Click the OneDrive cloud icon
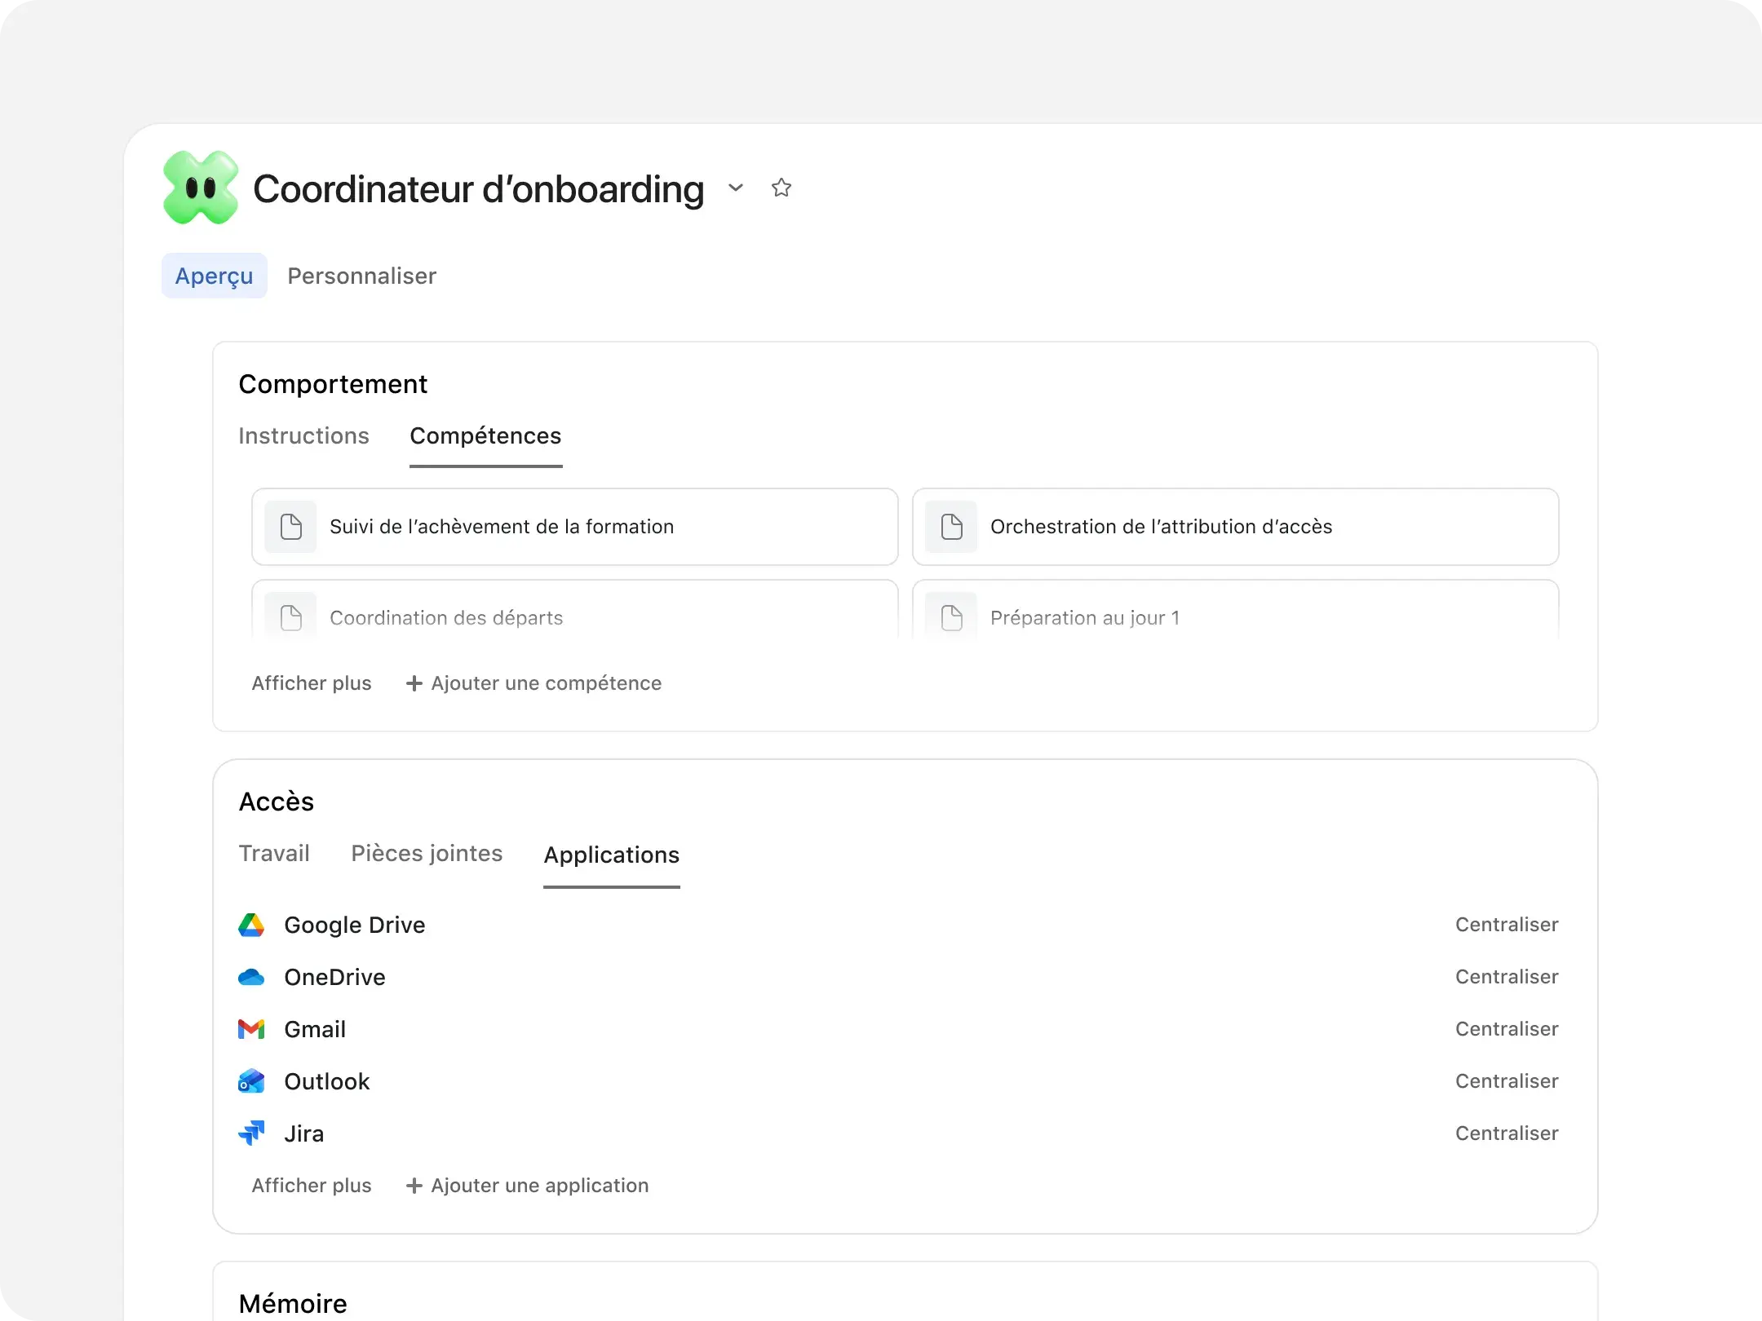Viewport: 1762px width, 1321px height. 251,977
